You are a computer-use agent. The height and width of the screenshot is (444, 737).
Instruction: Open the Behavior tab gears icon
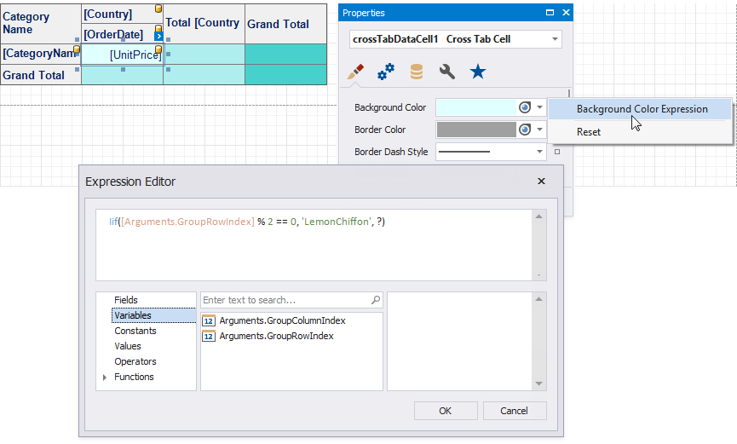pos(386,72)
